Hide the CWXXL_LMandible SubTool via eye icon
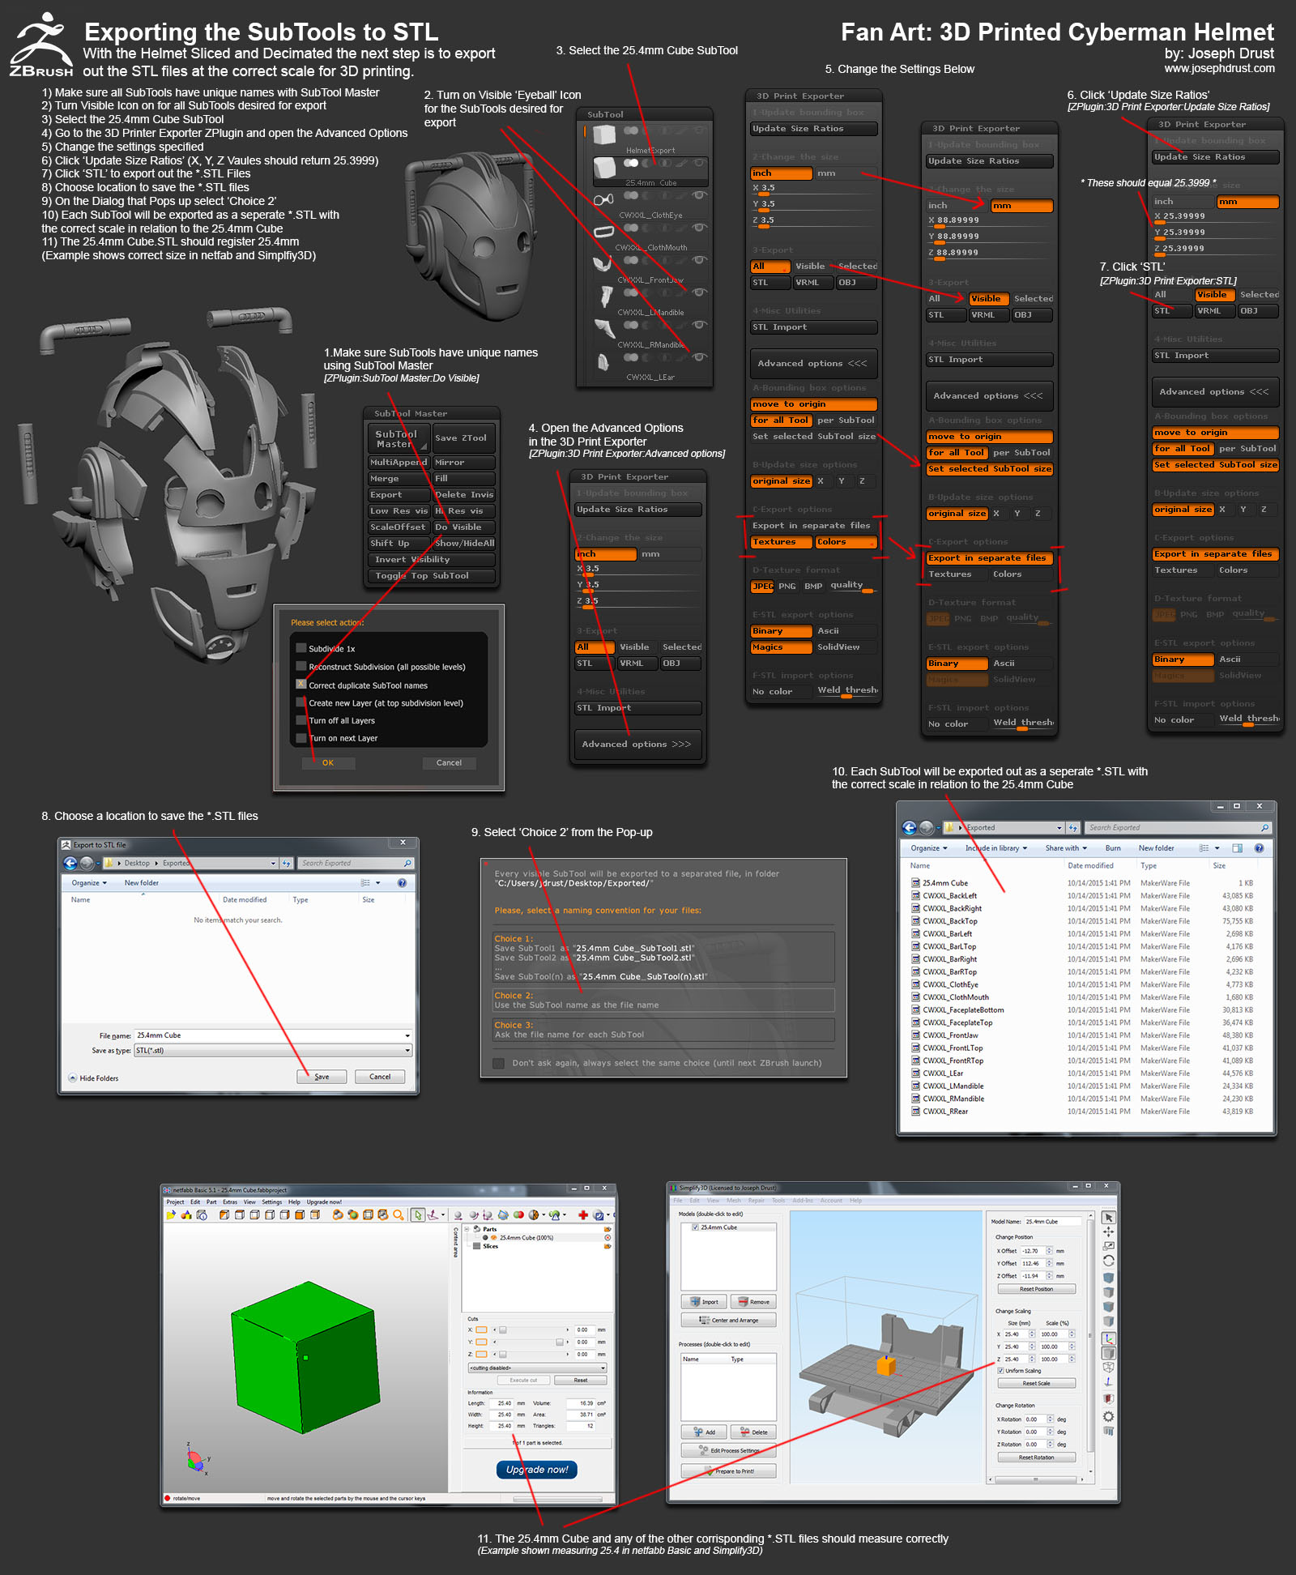This screenshot has height=1575, width=1296. [x=700, y=292]
